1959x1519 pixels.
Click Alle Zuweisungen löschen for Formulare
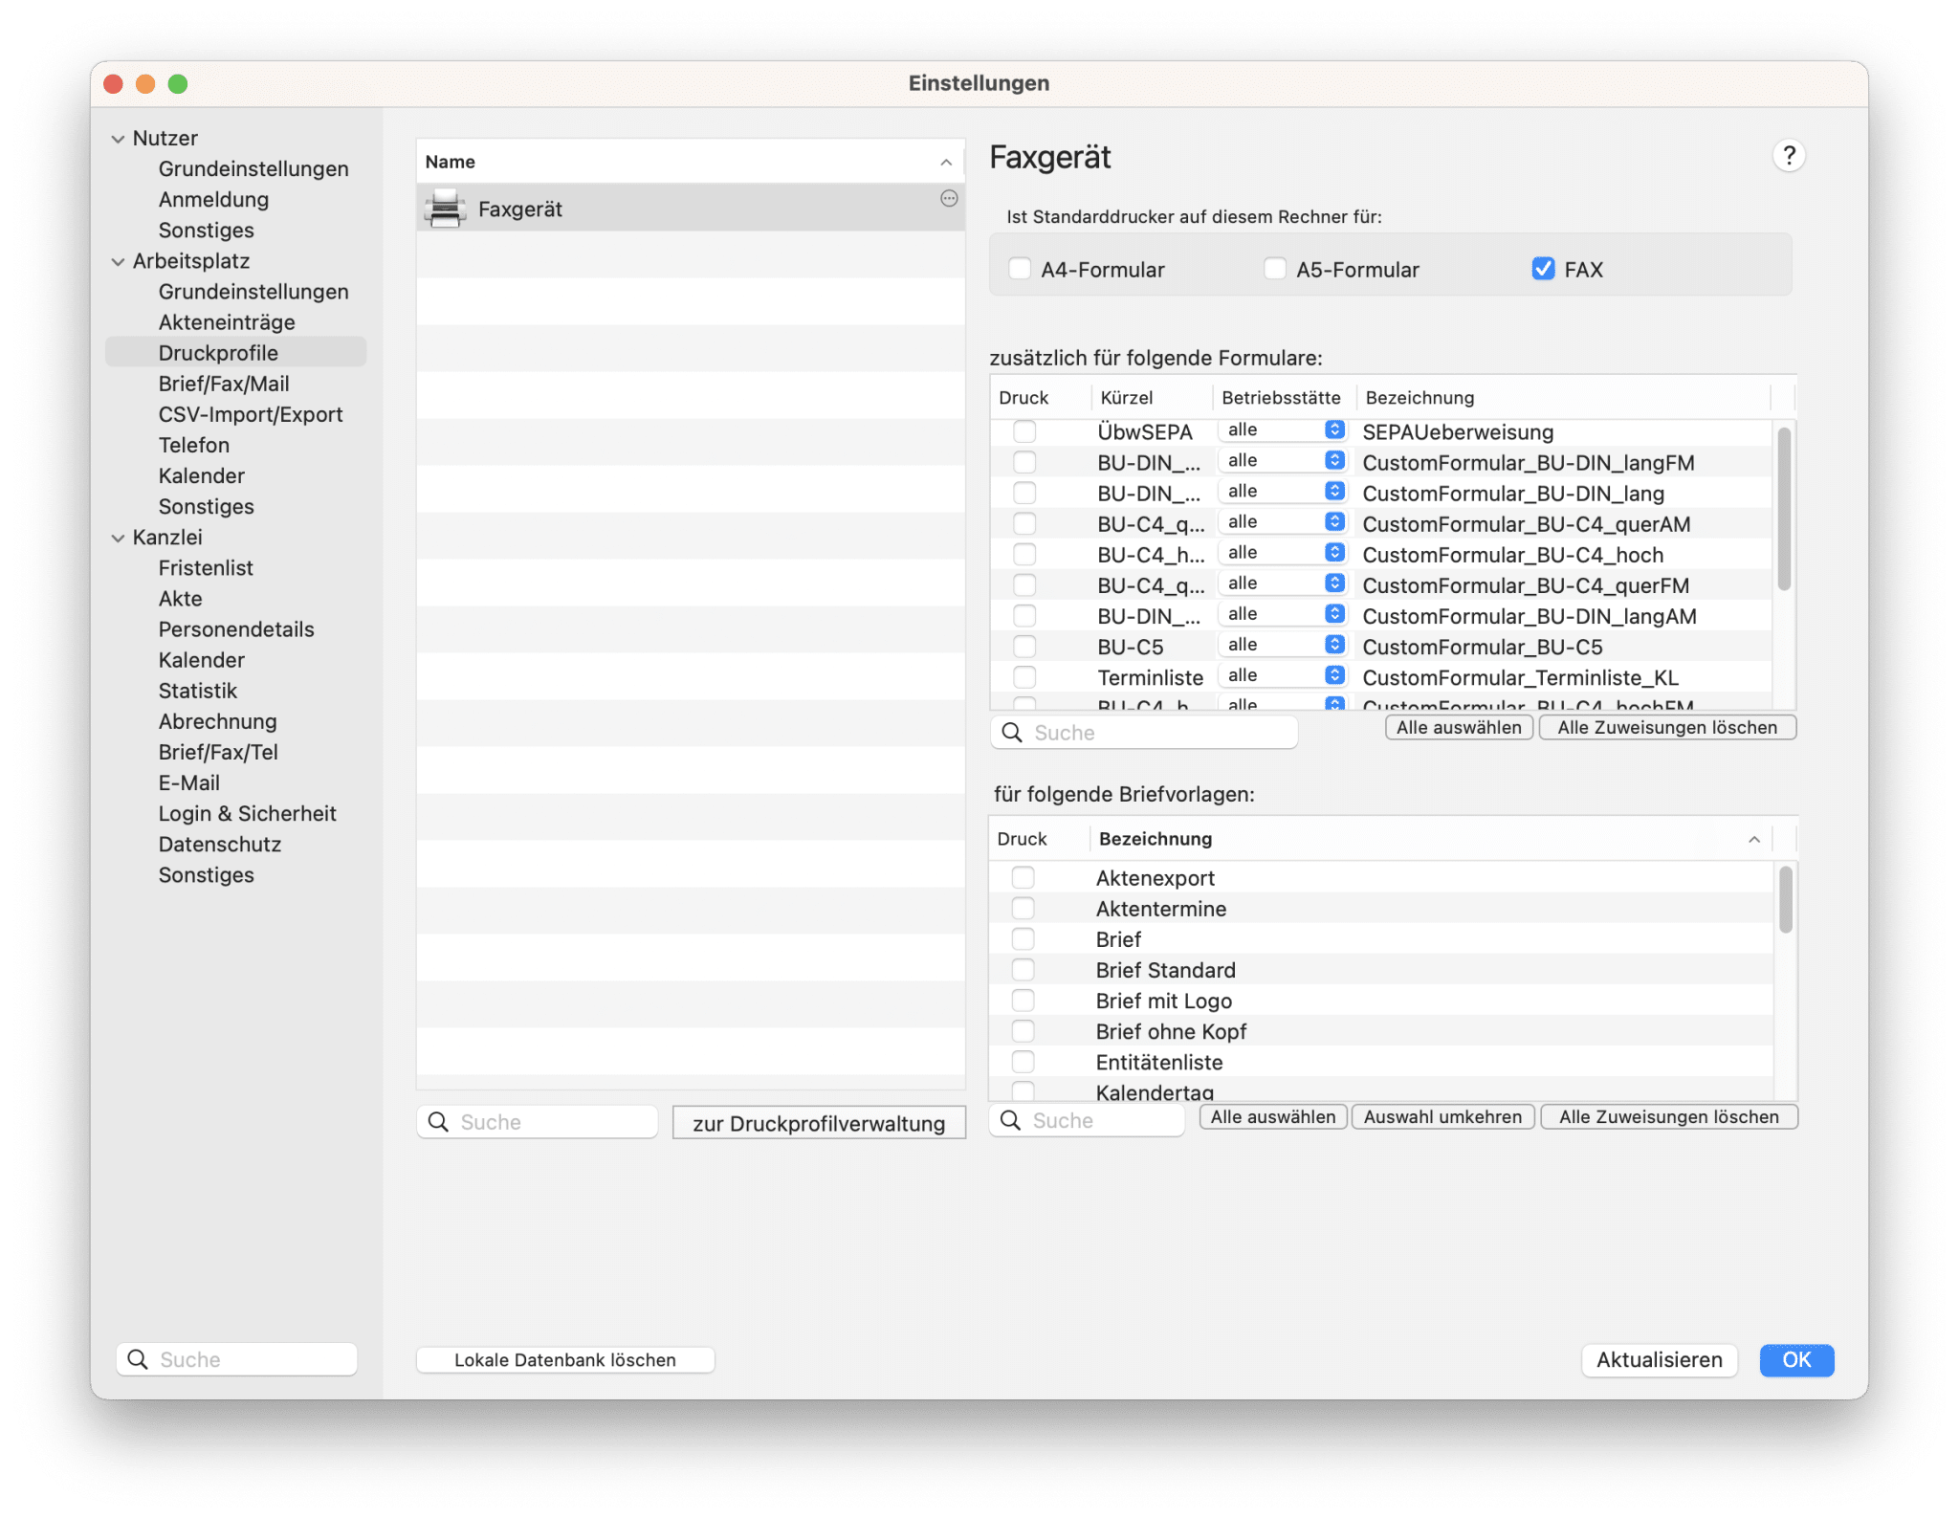coord(1667,727)
